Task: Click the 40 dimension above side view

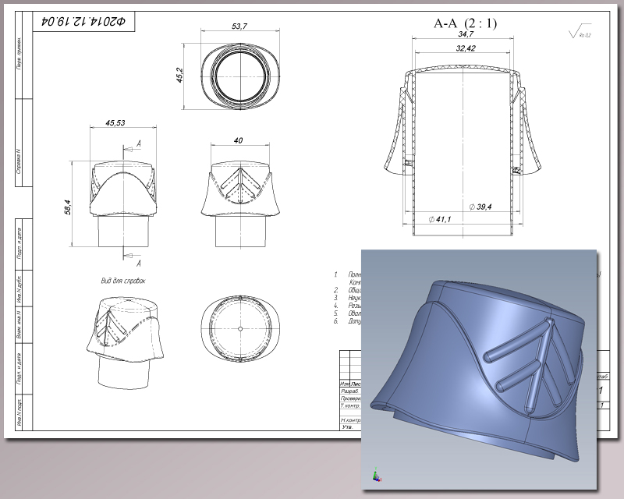Action: tap(238, 140)
